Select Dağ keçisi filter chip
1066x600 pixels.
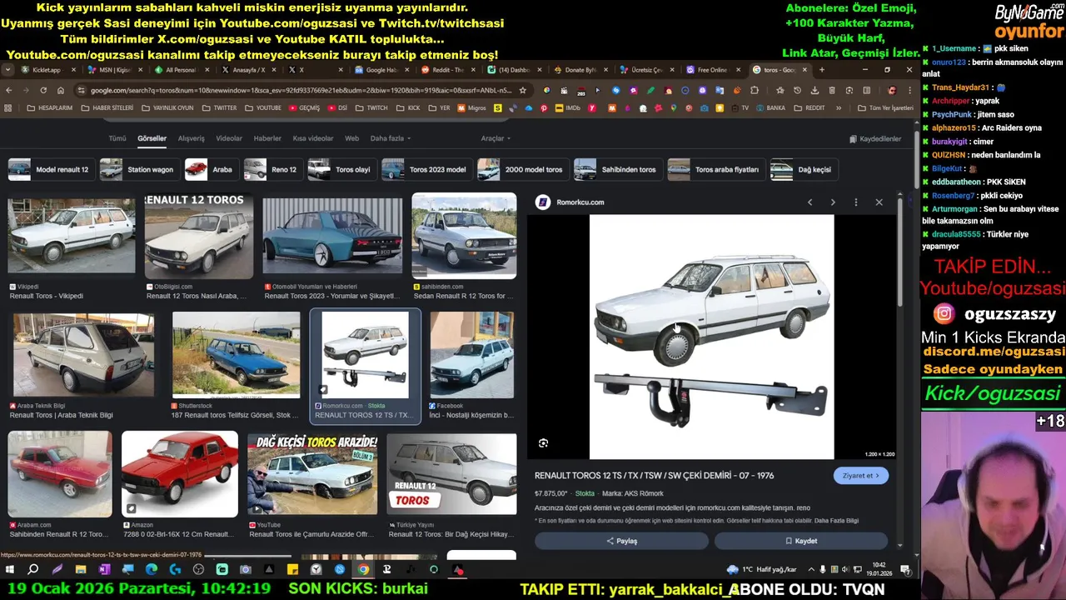click(x=804, y=169)
